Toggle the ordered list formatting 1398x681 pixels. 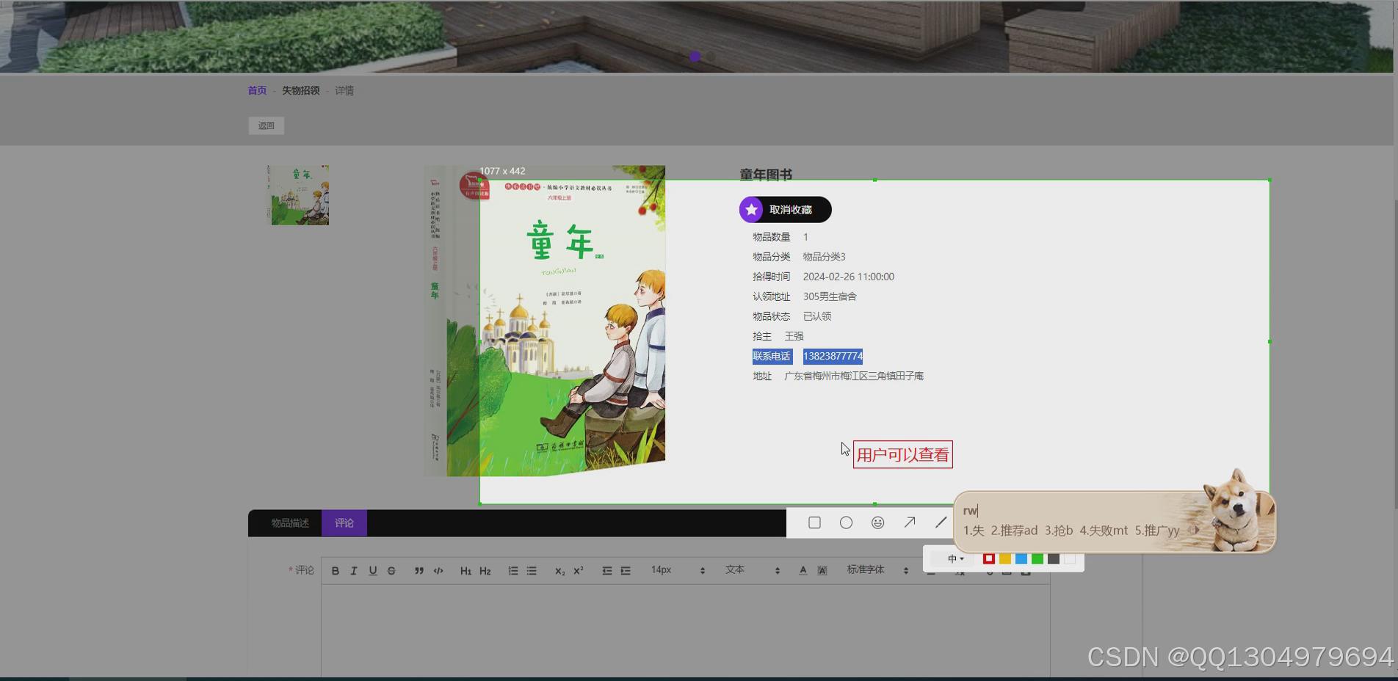pos(513,570)
